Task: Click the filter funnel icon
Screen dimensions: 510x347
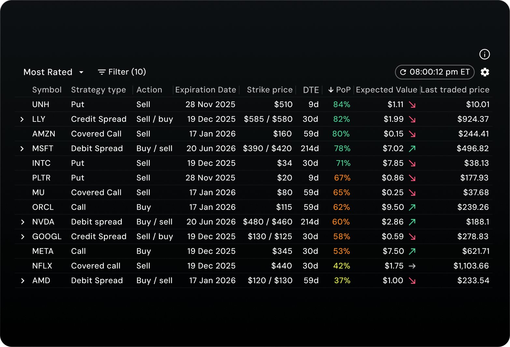Action: click(x=101, y=72)
